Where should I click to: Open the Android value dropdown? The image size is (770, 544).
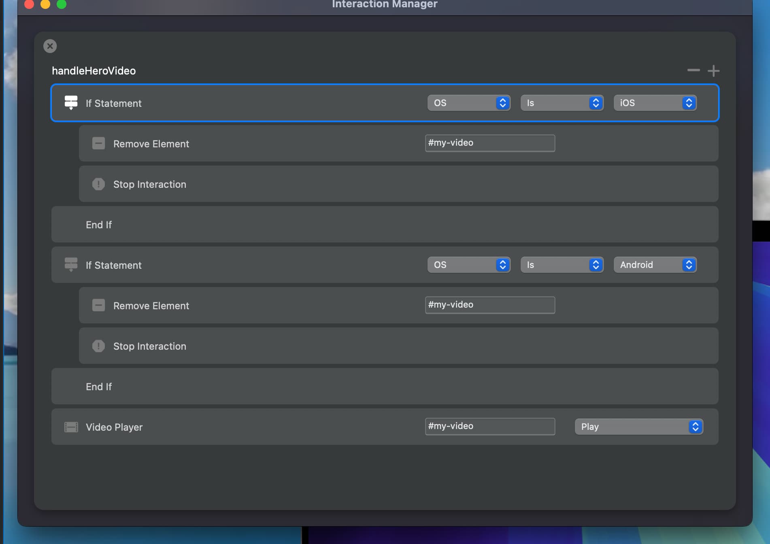(x=655, y=265)
